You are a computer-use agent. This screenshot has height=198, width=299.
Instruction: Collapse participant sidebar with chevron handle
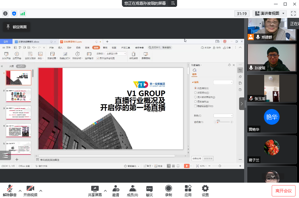242,104
